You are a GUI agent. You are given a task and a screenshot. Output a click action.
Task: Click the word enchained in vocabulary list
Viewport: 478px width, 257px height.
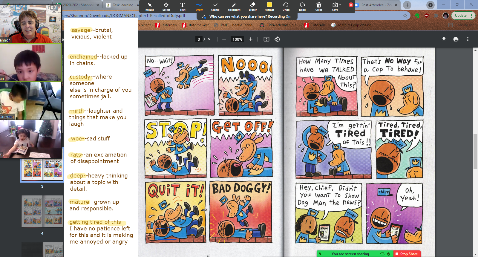click(83, 56)
